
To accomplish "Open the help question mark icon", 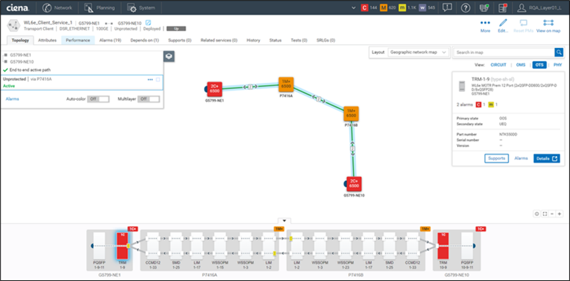I will point(465,7).
